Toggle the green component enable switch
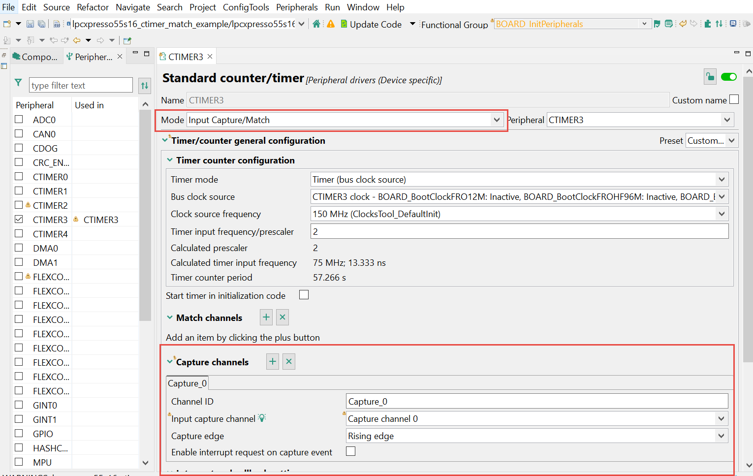Screen dimensions: 753x476 coord(728,77)
